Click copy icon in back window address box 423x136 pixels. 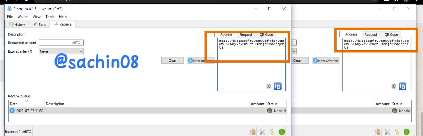click(x=403, y=86)
